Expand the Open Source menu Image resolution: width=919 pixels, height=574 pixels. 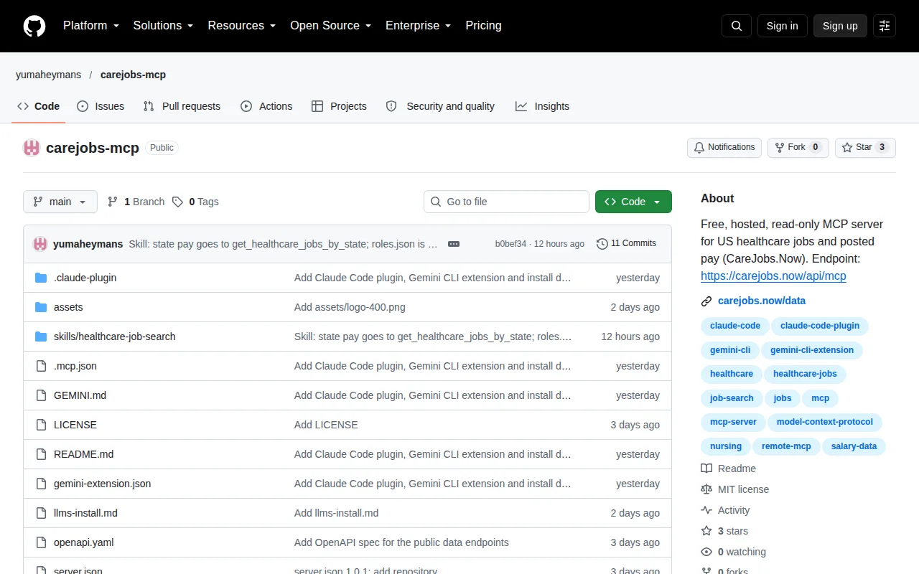coord(330,26)
